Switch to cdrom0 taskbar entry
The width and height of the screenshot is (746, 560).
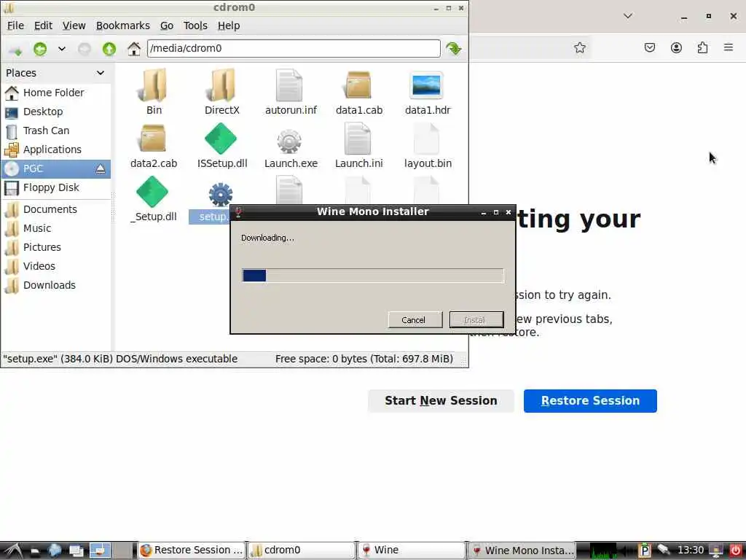pyautogui.click(x=302, y=551)
